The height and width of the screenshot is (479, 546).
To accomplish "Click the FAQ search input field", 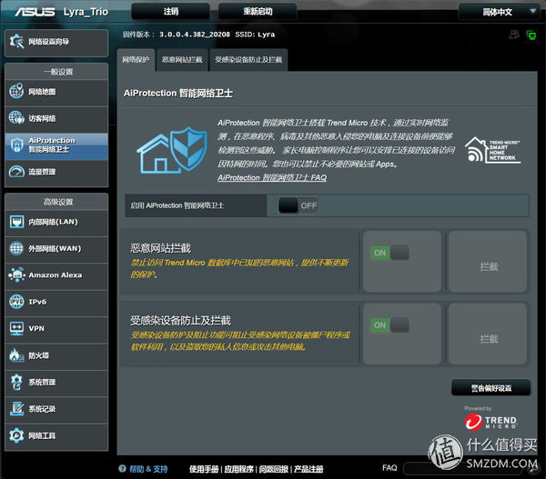I will (463, 469).
